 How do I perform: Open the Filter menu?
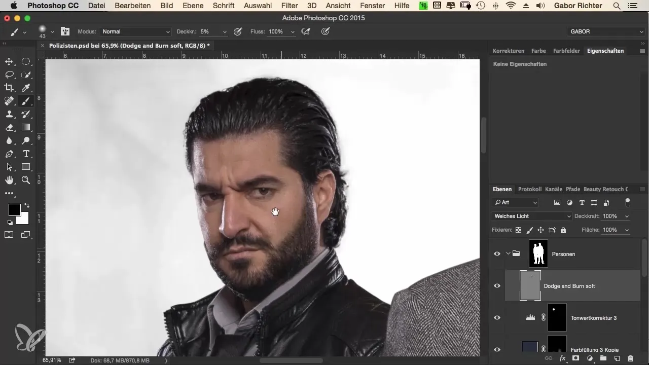coord(290,6)
